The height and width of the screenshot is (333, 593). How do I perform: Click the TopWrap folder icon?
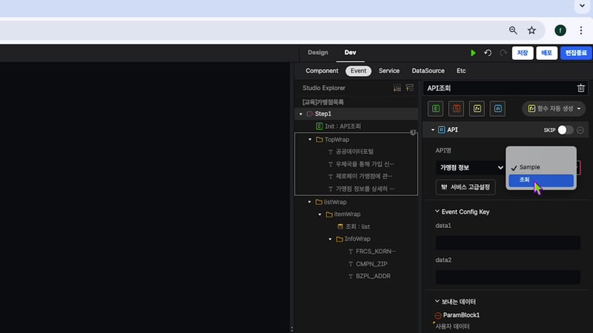click(319, 139)
